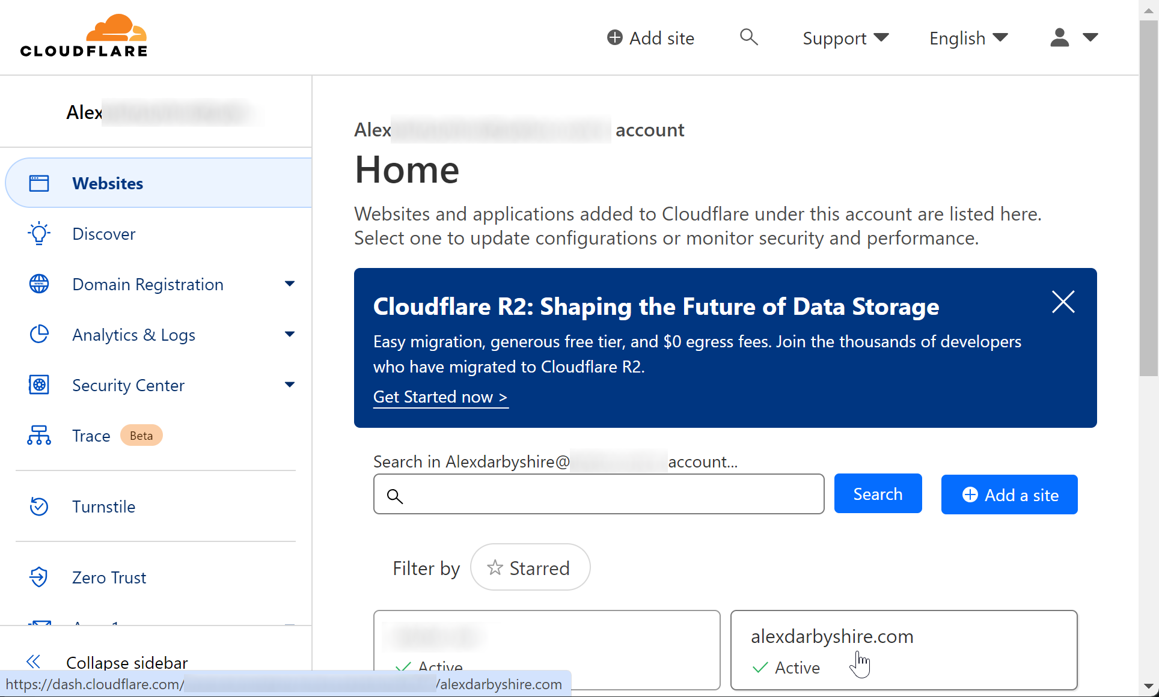Open Analytics & Logs in the sidebar
The height and width of the screenshot is (697, 1159).
point(133,335)
